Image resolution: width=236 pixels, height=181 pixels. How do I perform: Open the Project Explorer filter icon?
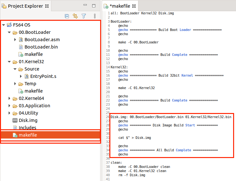coord(84,16)
